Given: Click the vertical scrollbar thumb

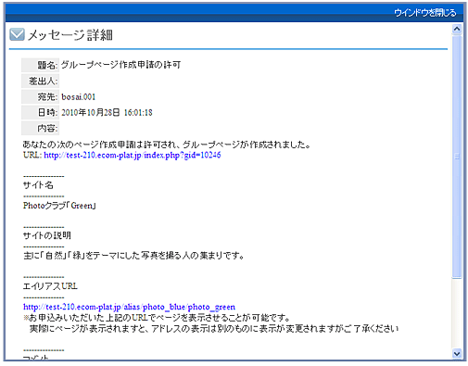Looking at the screenshot, I should click(x=457, y=157).
